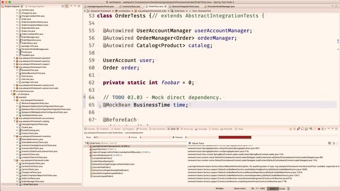Toggle Show Failures Only in JUnit

(299, 129)
